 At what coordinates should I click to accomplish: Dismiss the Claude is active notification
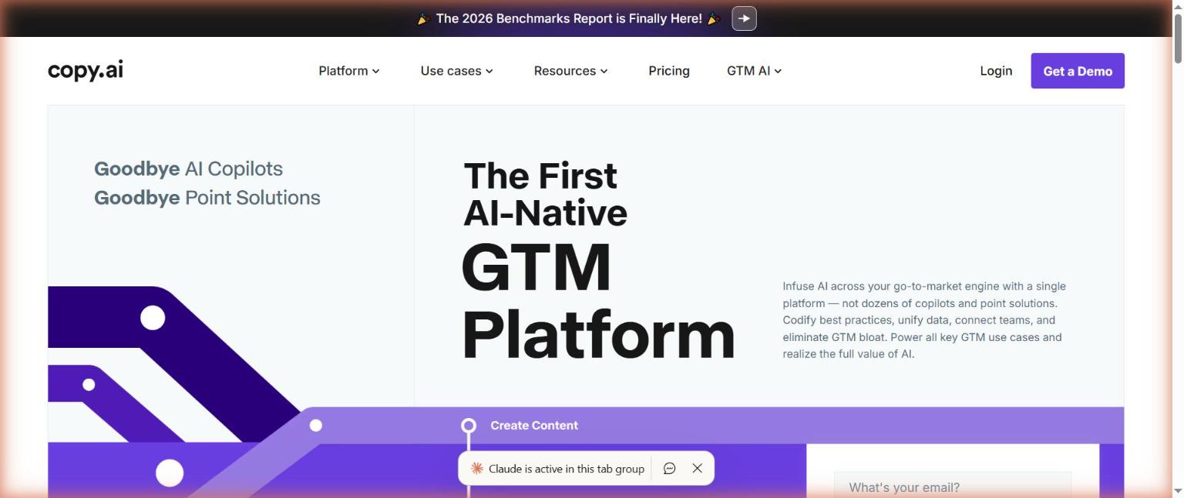tap(698, 468)
